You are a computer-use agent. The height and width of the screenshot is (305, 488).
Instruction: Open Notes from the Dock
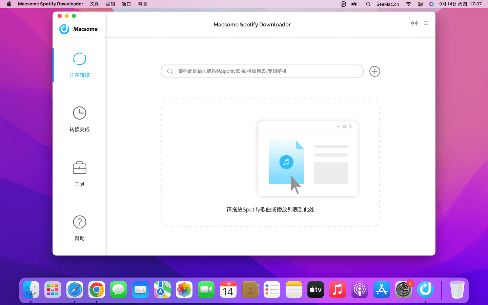[294, 290]
